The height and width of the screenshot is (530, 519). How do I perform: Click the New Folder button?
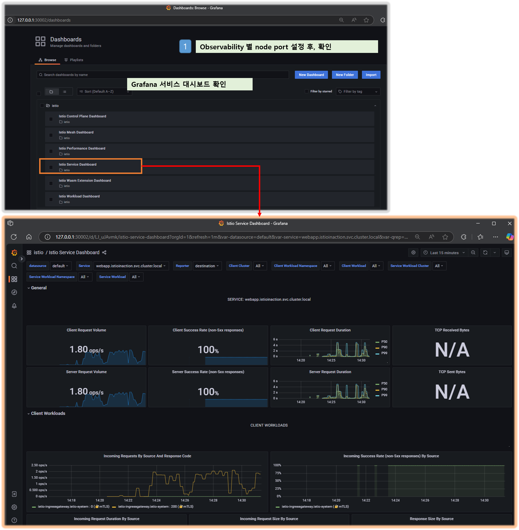point(345,75)
